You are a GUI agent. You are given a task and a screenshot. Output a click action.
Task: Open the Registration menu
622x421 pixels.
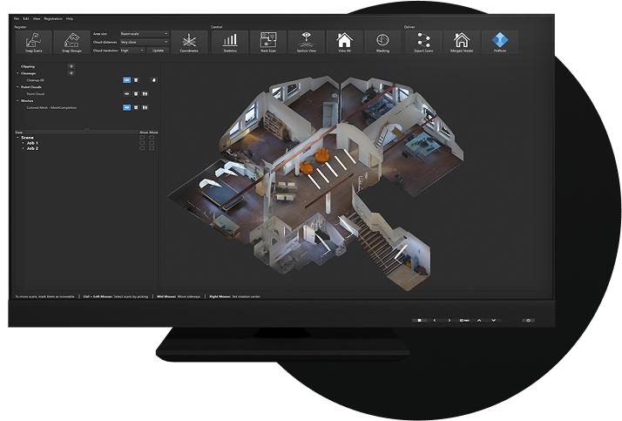(53, 18)
